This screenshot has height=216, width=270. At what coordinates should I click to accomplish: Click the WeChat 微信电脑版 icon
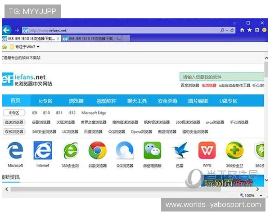[152, 151]
